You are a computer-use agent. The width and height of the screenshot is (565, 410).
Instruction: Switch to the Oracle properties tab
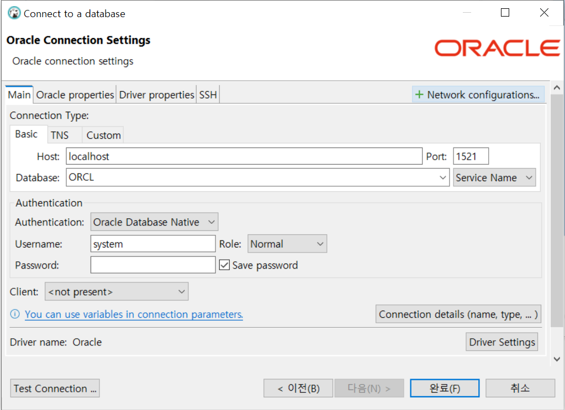[75, 95]
